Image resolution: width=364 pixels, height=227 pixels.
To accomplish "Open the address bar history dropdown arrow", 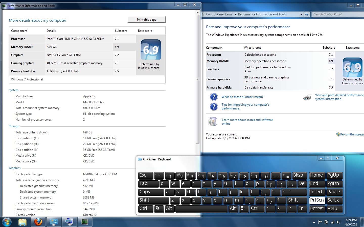I will (x=301, y=14).
